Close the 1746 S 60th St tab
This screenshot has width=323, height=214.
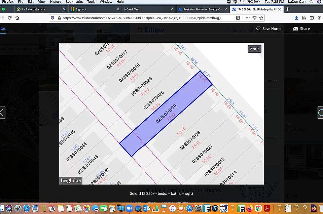[279, 9]
